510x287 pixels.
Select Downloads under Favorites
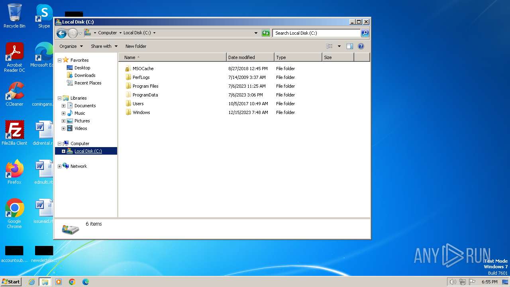[x=85, y=75]
